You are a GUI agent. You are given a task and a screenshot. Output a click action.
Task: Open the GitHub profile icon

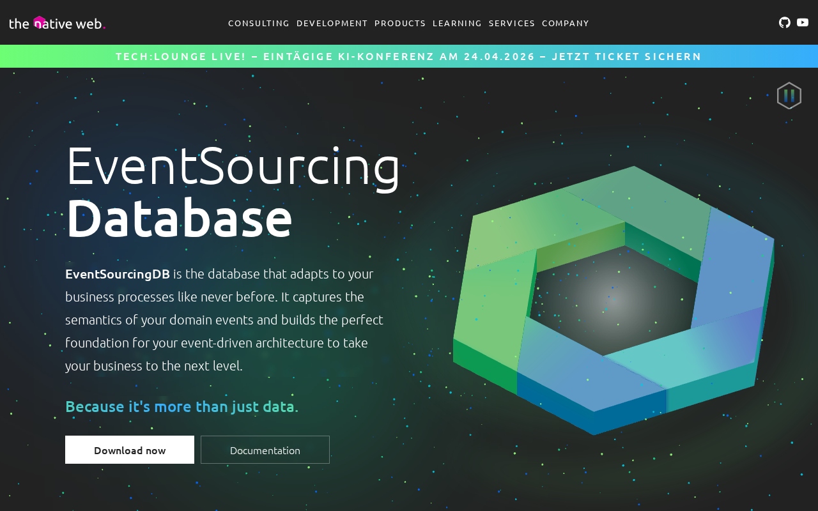(x=784, y=22)
